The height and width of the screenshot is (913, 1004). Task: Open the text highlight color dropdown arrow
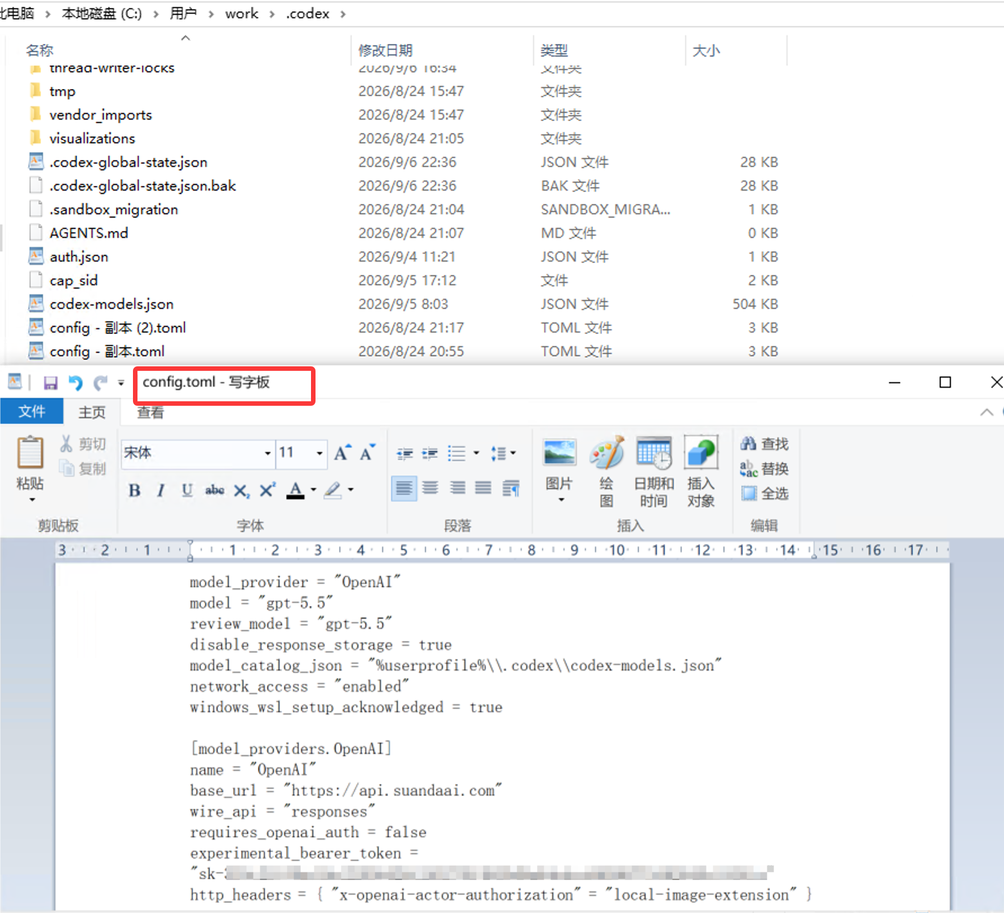350,490
